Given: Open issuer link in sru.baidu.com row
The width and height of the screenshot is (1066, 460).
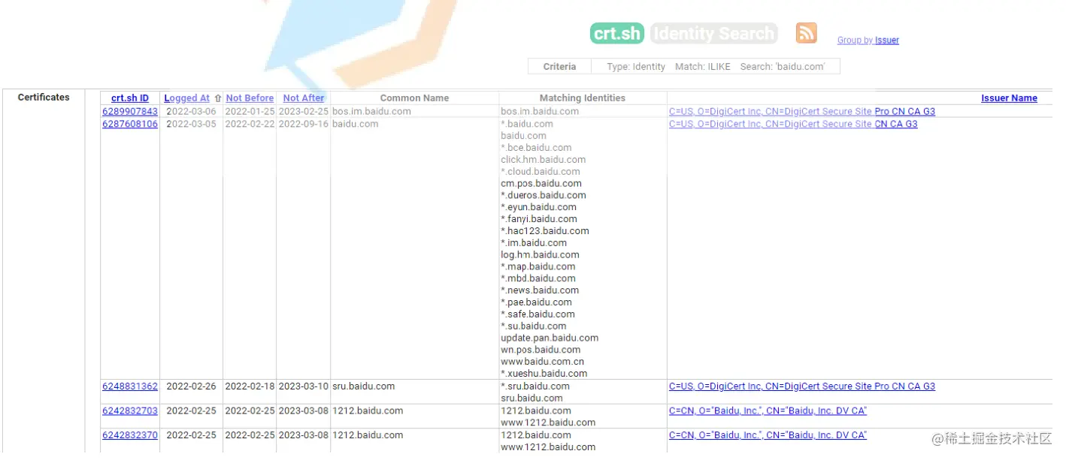Looking at the screenshot, I should point(802,387).
